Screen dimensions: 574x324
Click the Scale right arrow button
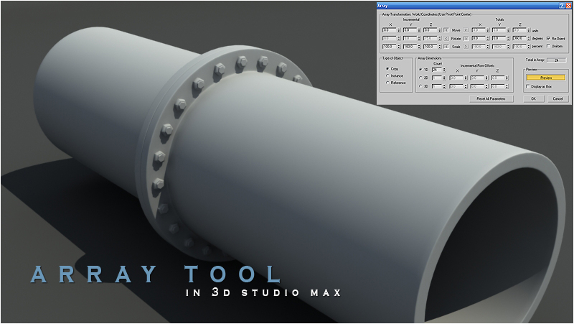point(466,47)
